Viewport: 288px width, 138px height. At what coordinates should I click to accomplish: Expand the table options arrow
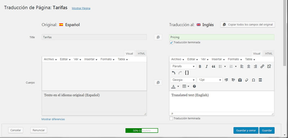pos(188,86)
